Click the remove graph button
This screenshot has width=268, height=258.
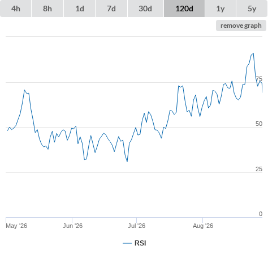241,26
